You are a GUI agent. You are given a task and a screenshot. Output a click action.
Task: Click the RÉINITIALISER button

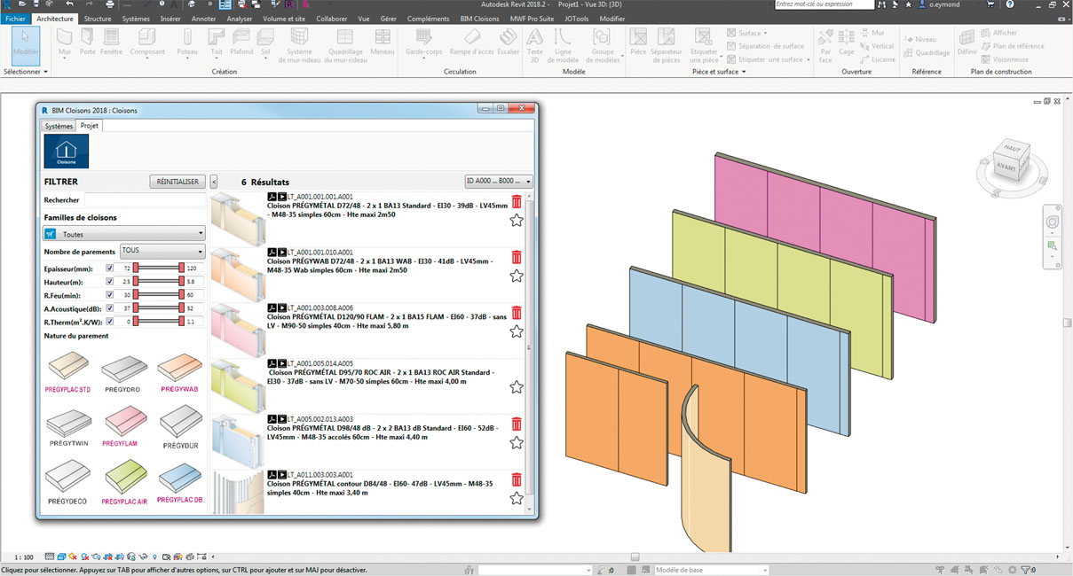pos(178,182)
